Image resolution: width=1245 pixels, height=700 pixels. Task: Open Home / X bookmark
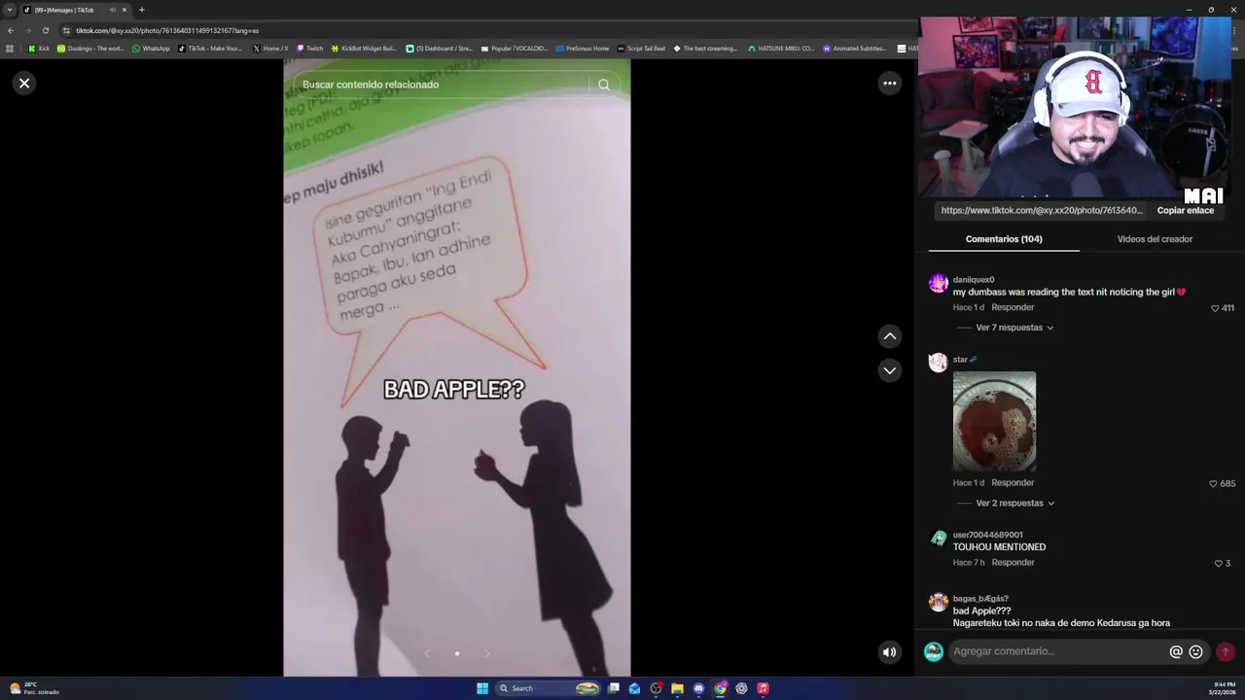(270, 49)
